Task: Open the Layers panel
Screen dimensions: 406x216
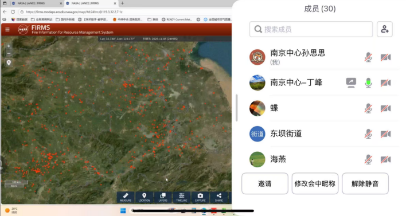Action: pyautogui.click(x=163, y=197)
